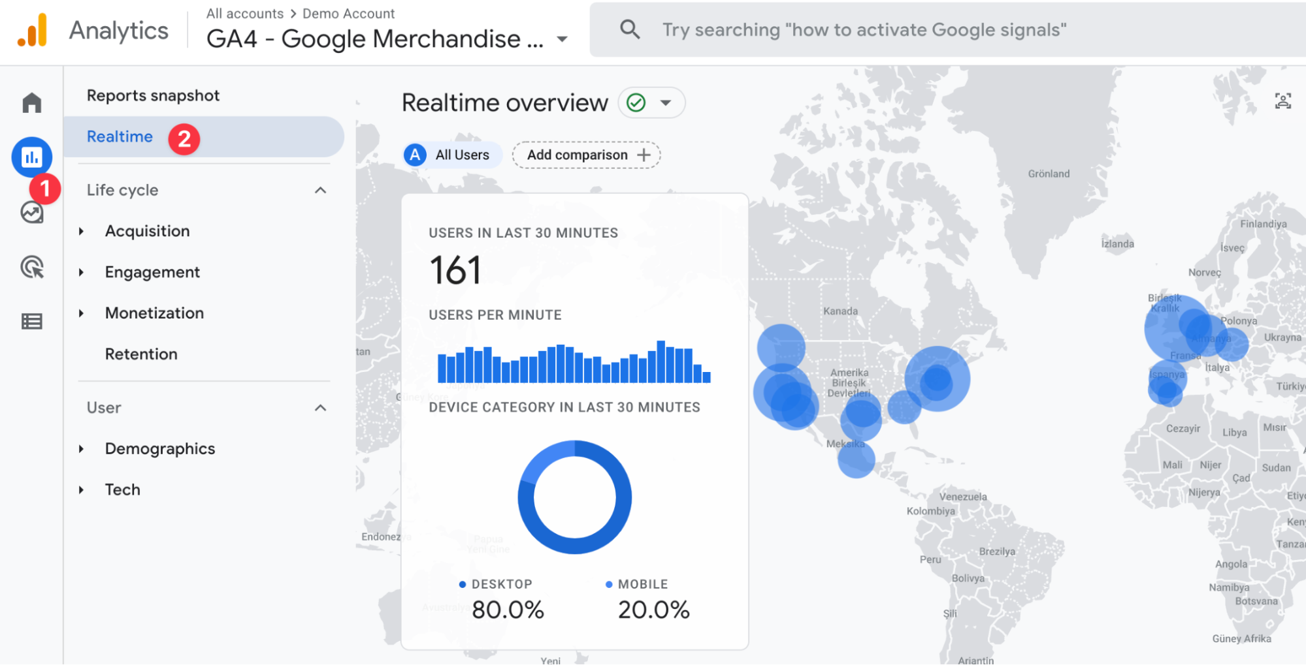The width and height of the screenshot is (1306, 665).
Task: Click the Demo Account breadcrumb link
Action: [348, 14]
